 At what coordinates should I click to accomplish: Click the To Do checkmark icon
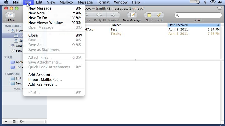(159, 15)
